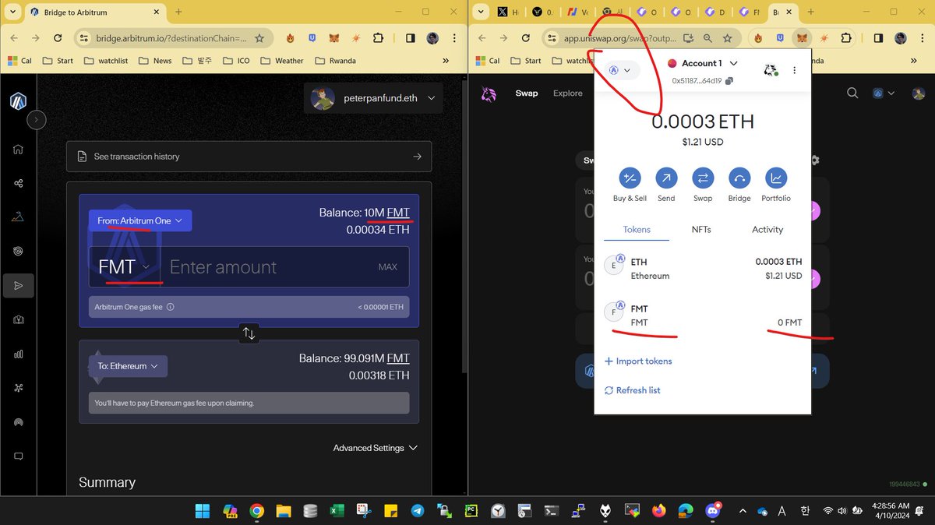
Task: Click the zoom magnifier icon in the Uniswap address bar
Action: coord(707,38)
